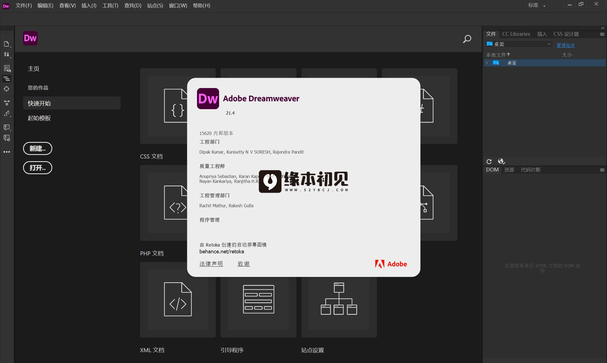This screenshot has width=607, height=363.
Task: Open the three-dots customize toolbar icon
Action: [7, 152]
